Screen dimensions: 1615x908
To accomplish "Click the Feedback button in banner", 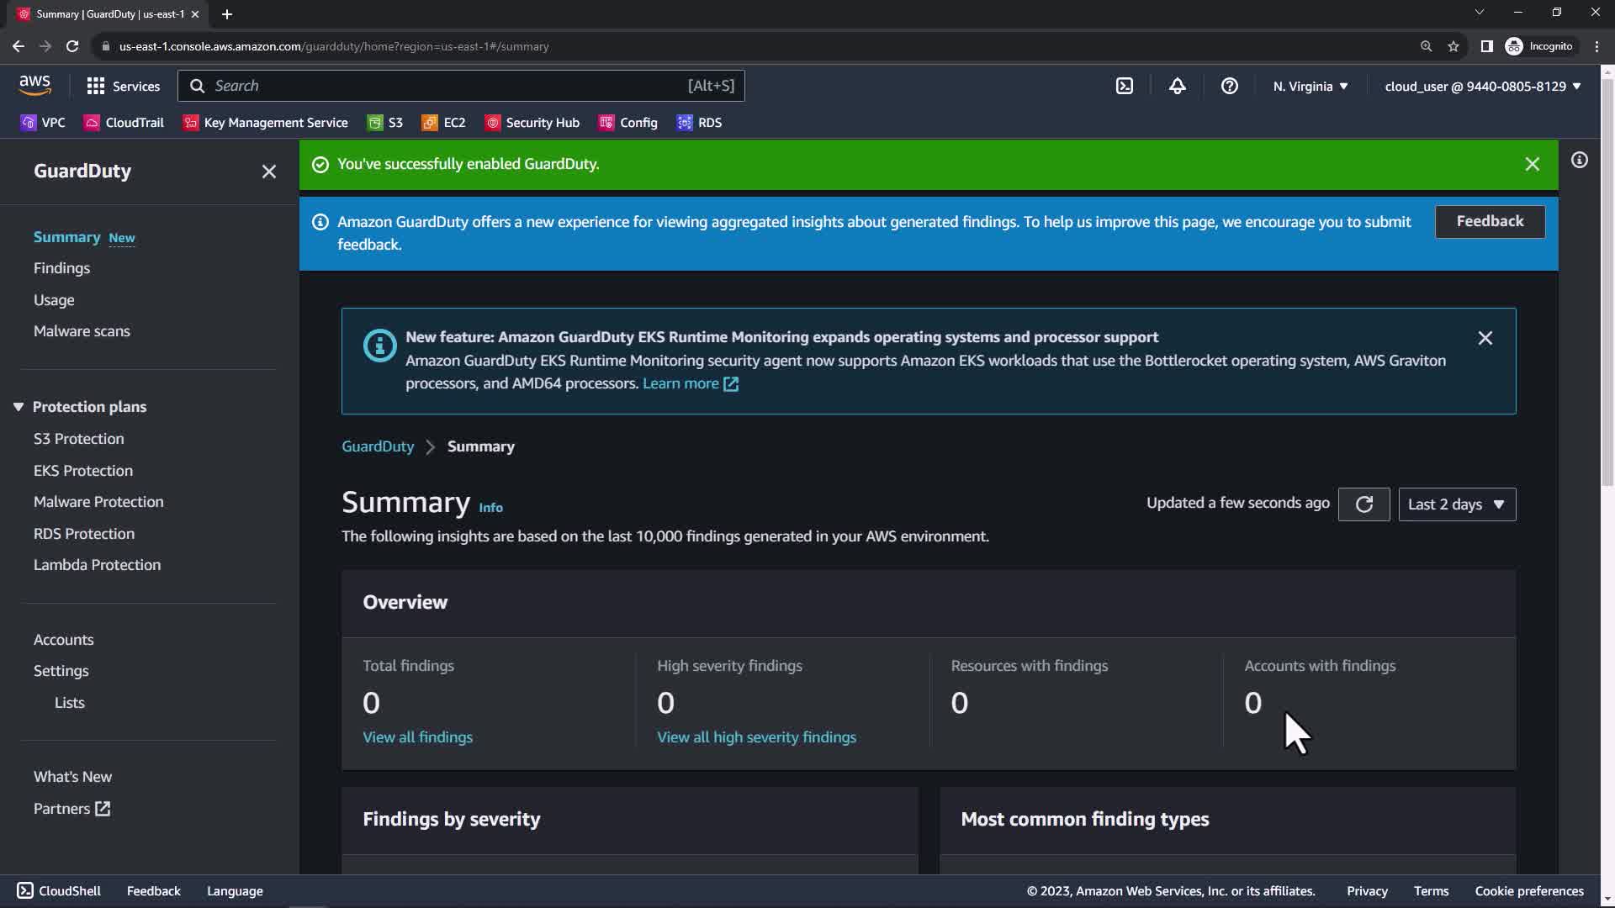I will (1489, 221).
